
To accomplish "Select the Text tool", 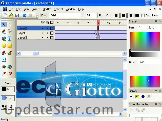I will (10, 39).
